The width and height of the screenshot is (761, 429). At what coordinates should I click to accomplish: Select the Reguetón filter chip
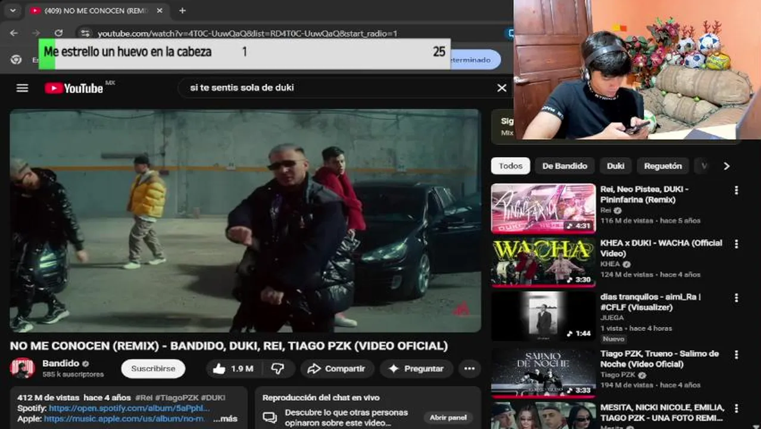tap(663, 166)
